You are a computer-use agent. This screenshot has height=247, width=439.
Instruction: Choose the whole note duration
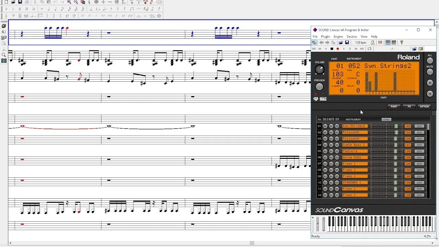[42, 9]
